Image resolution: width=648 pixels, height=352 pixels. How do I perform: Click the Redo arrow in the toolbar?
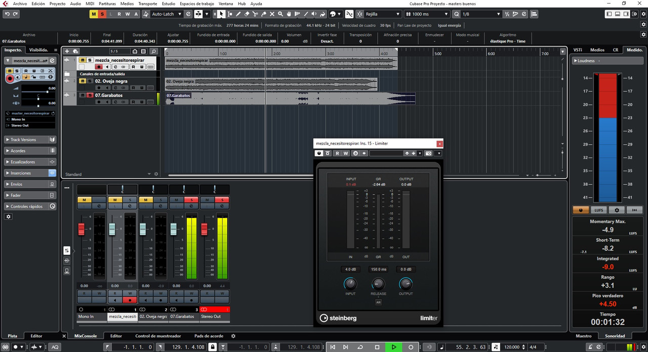[15, 14]
